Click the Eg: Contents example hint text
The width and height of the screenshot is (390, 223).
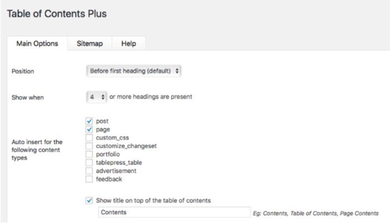(x=316, y=213)
